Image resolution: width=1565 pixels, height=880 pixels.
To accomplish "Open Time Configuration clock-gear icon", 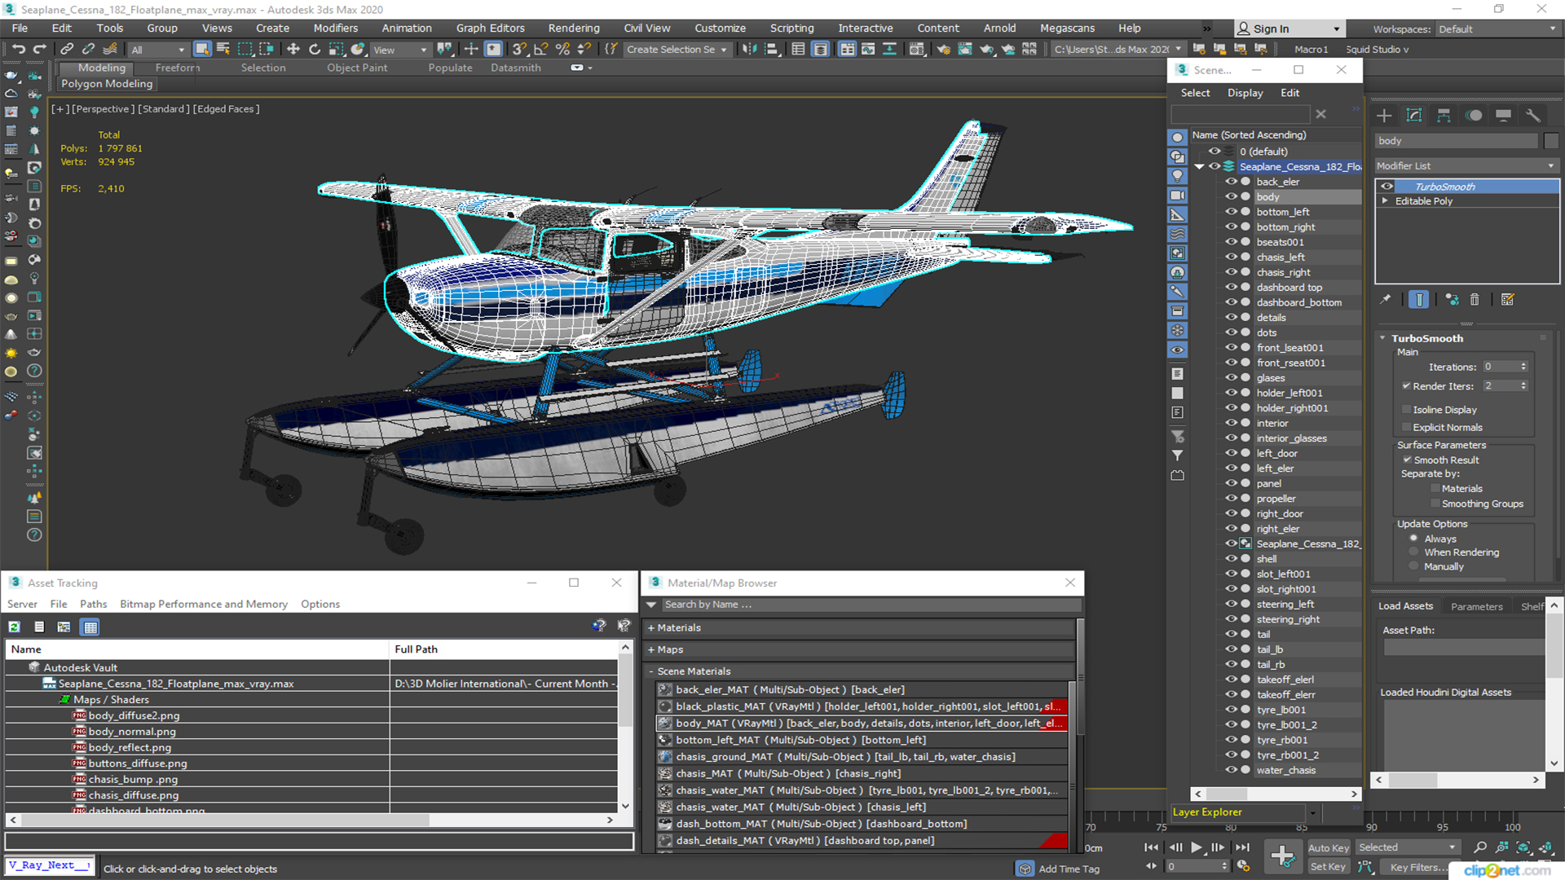I will coord(1243,866).
